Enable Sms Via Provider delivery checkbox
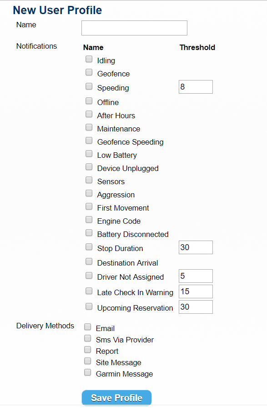 pyautogui.click(x=87, y=338)
